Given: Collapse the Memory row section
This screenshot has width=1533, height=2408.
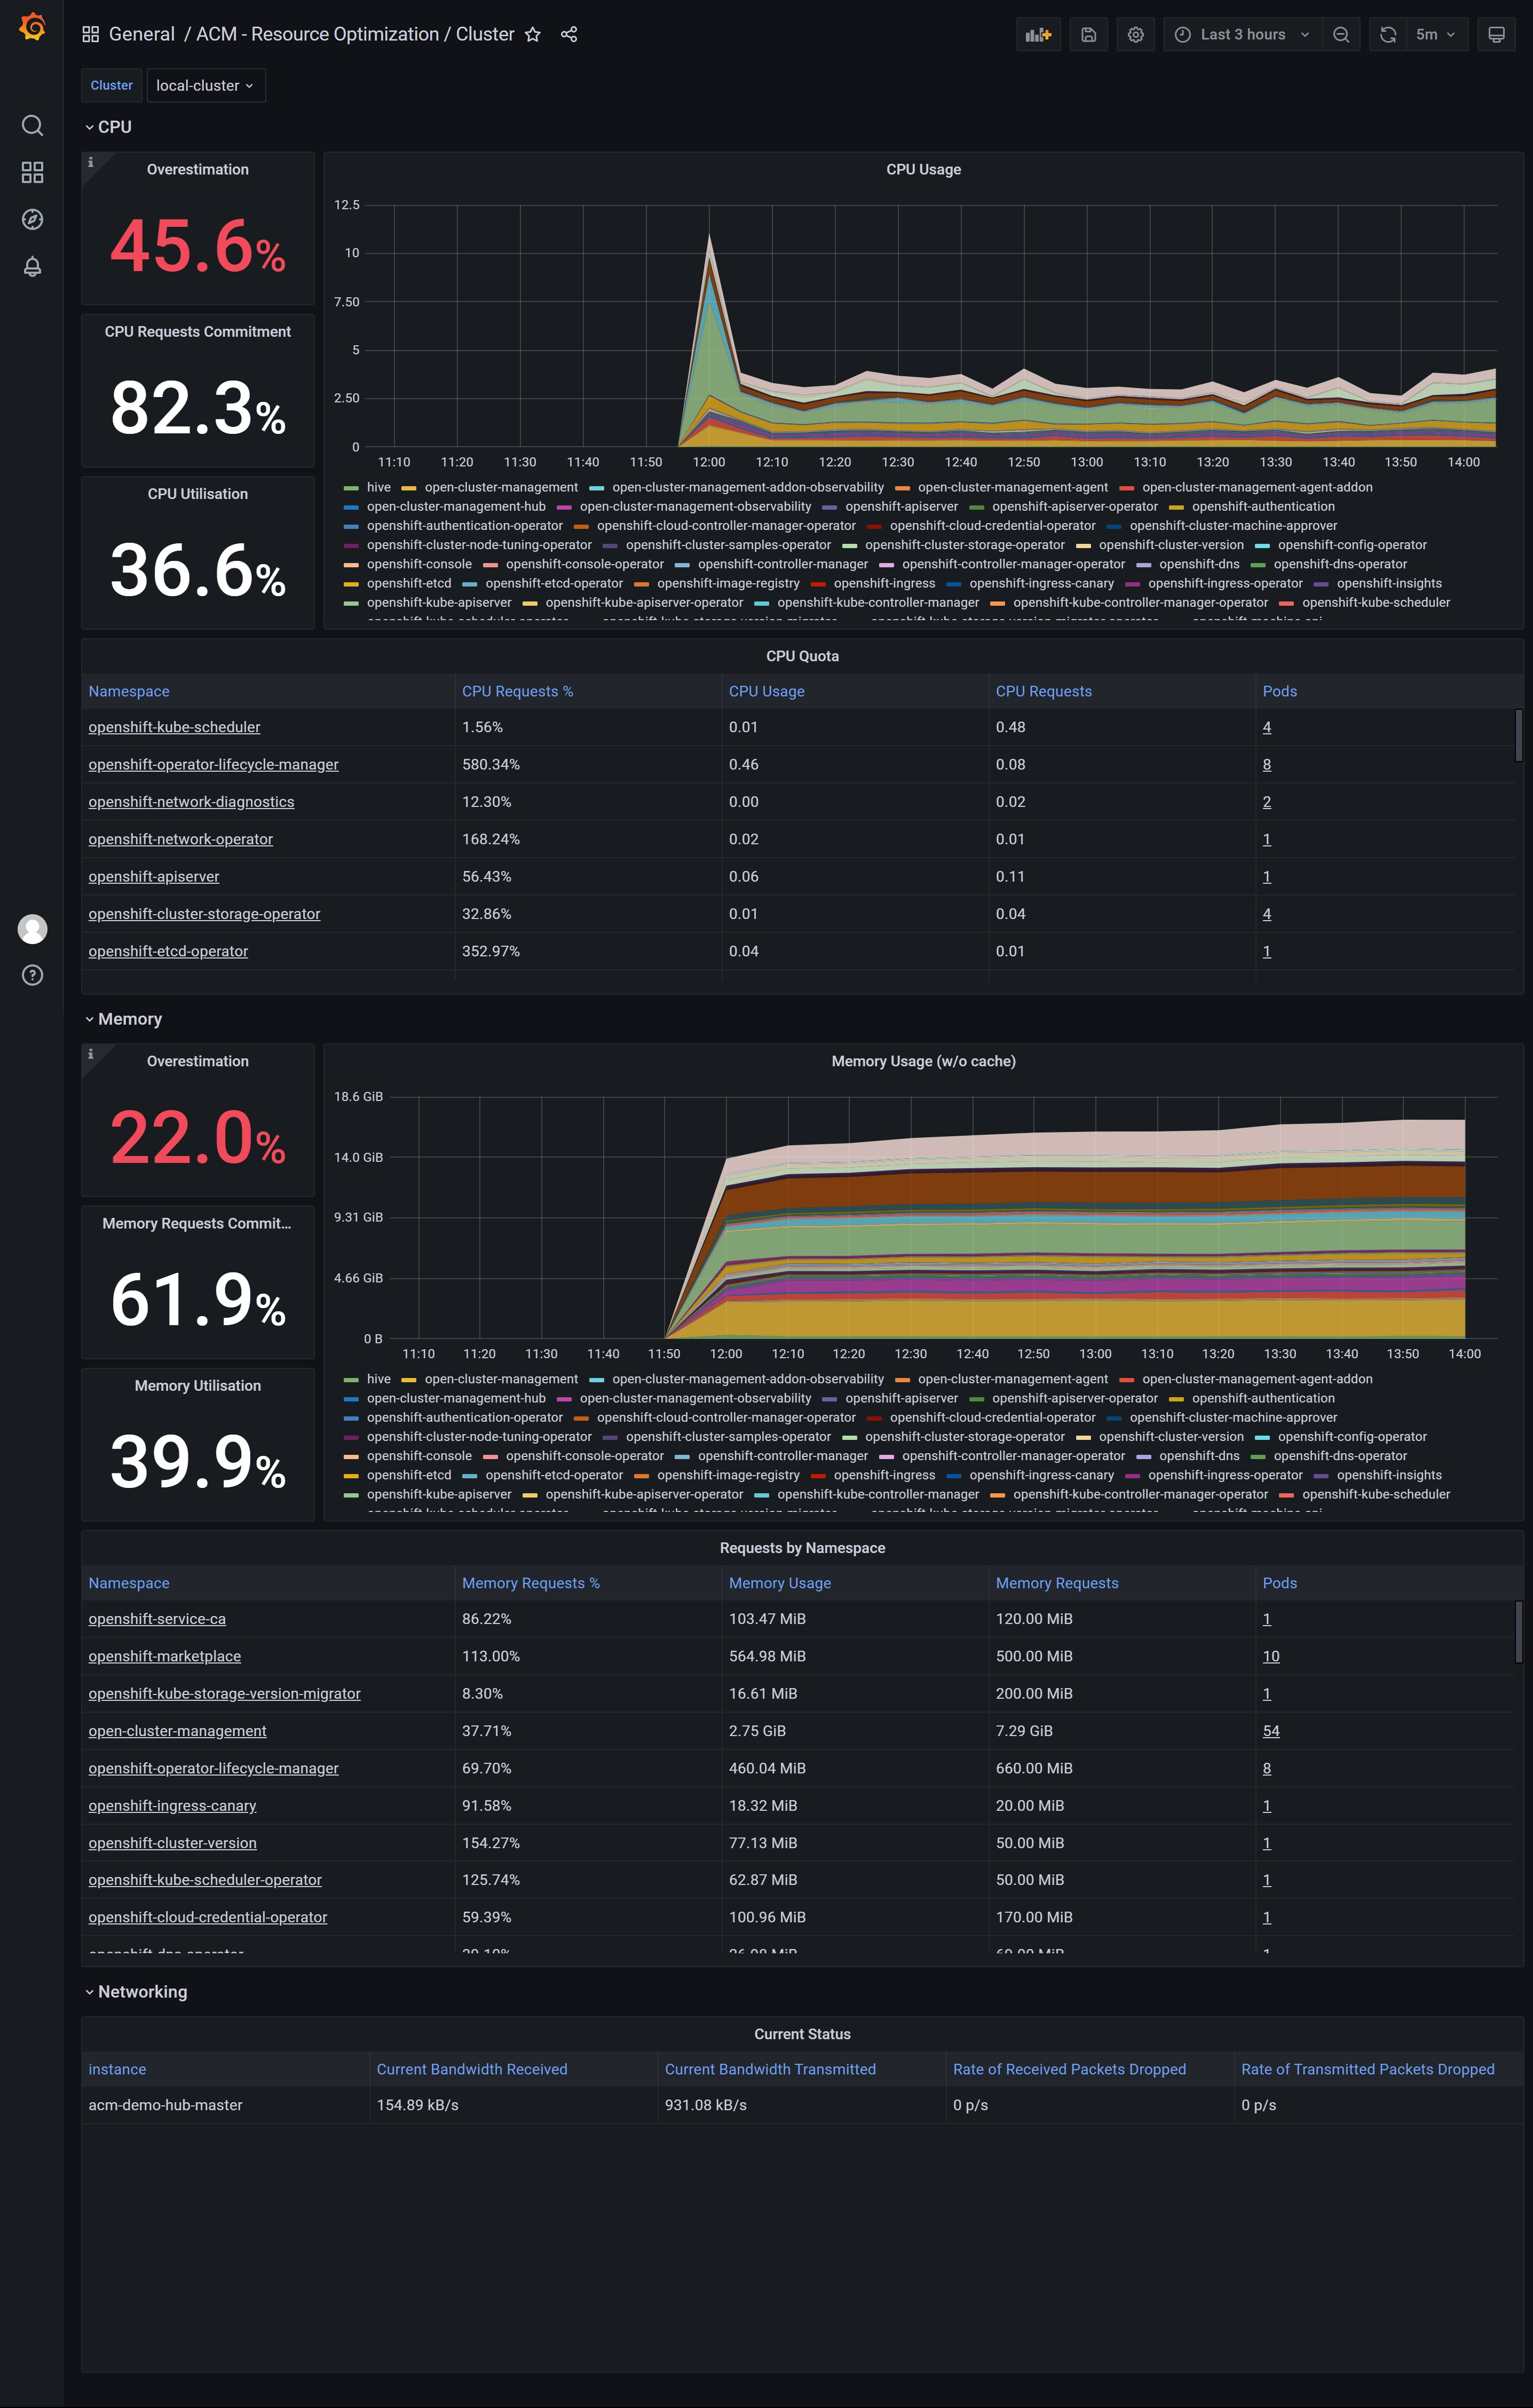Looking at the screenshot, I should click(x=129, y=1019).
